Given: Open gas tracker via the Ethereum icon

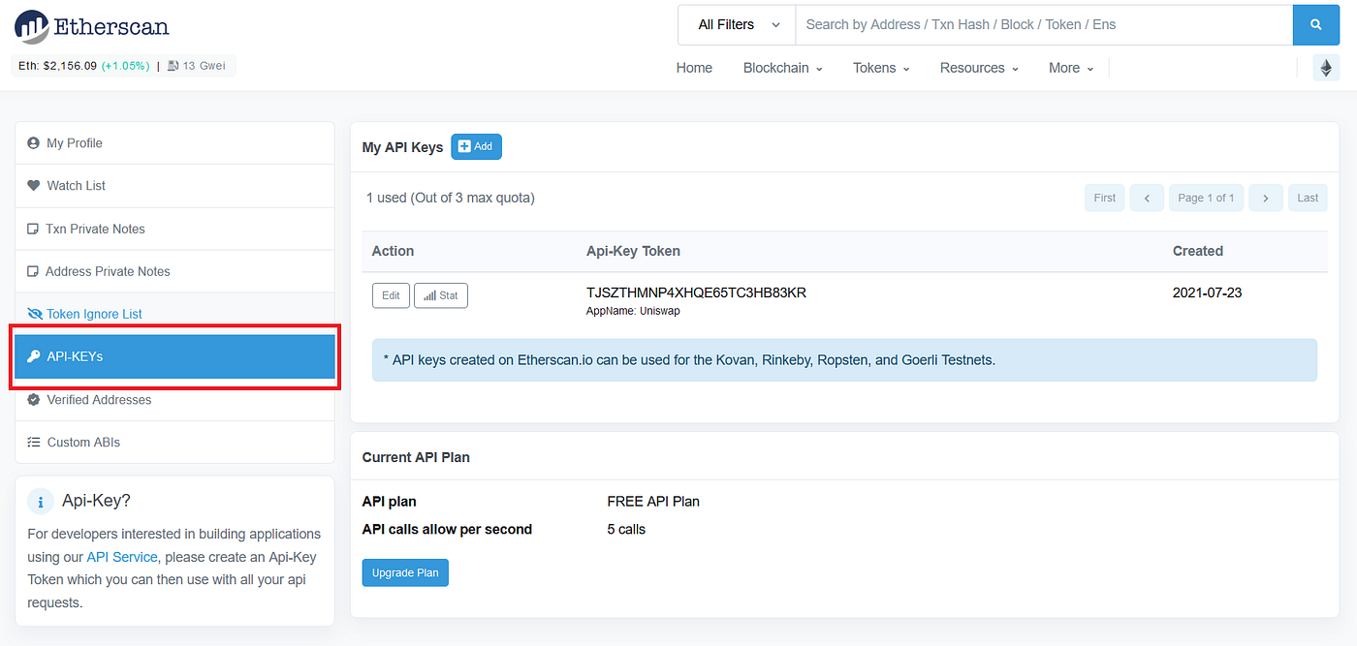Looking at the screenshot, I should [x=1325, y=67].
